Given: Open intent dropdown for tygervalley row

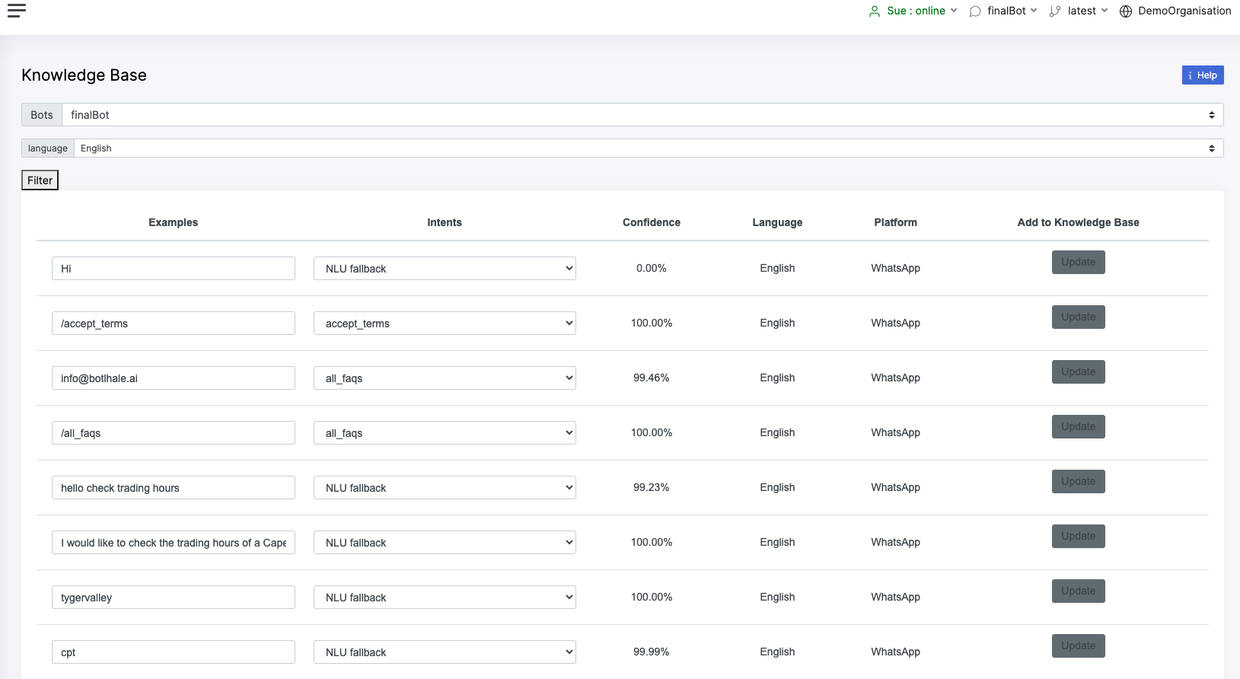Looking at the screenshot, I should click(x=445, y=598).
